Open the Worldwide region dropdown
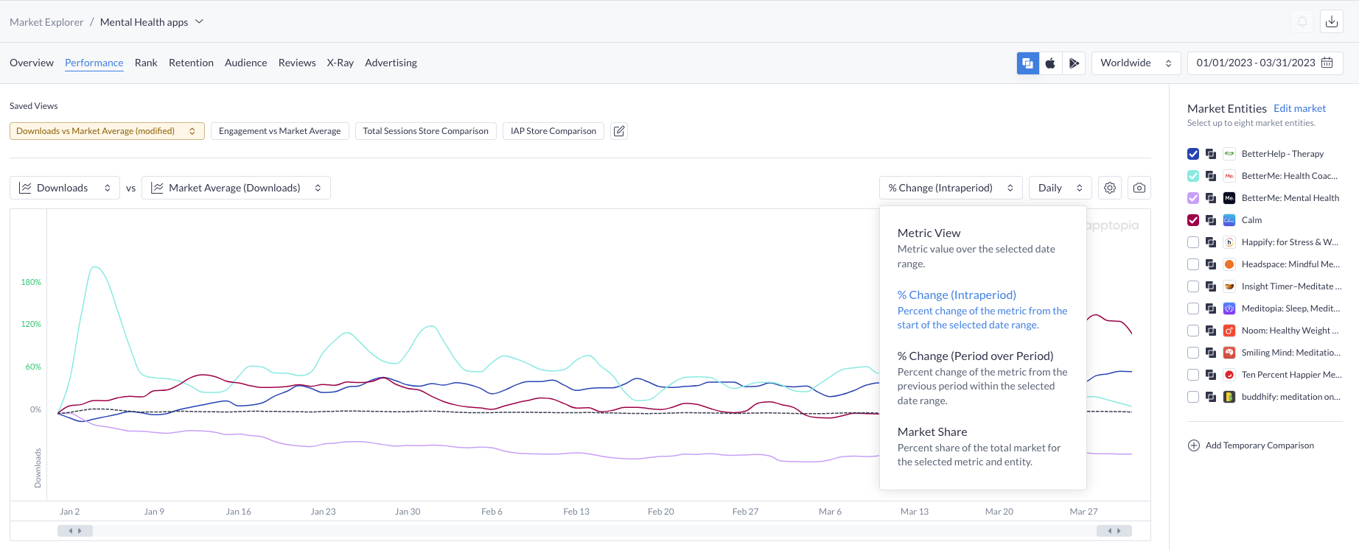 tap(1135, 63)
